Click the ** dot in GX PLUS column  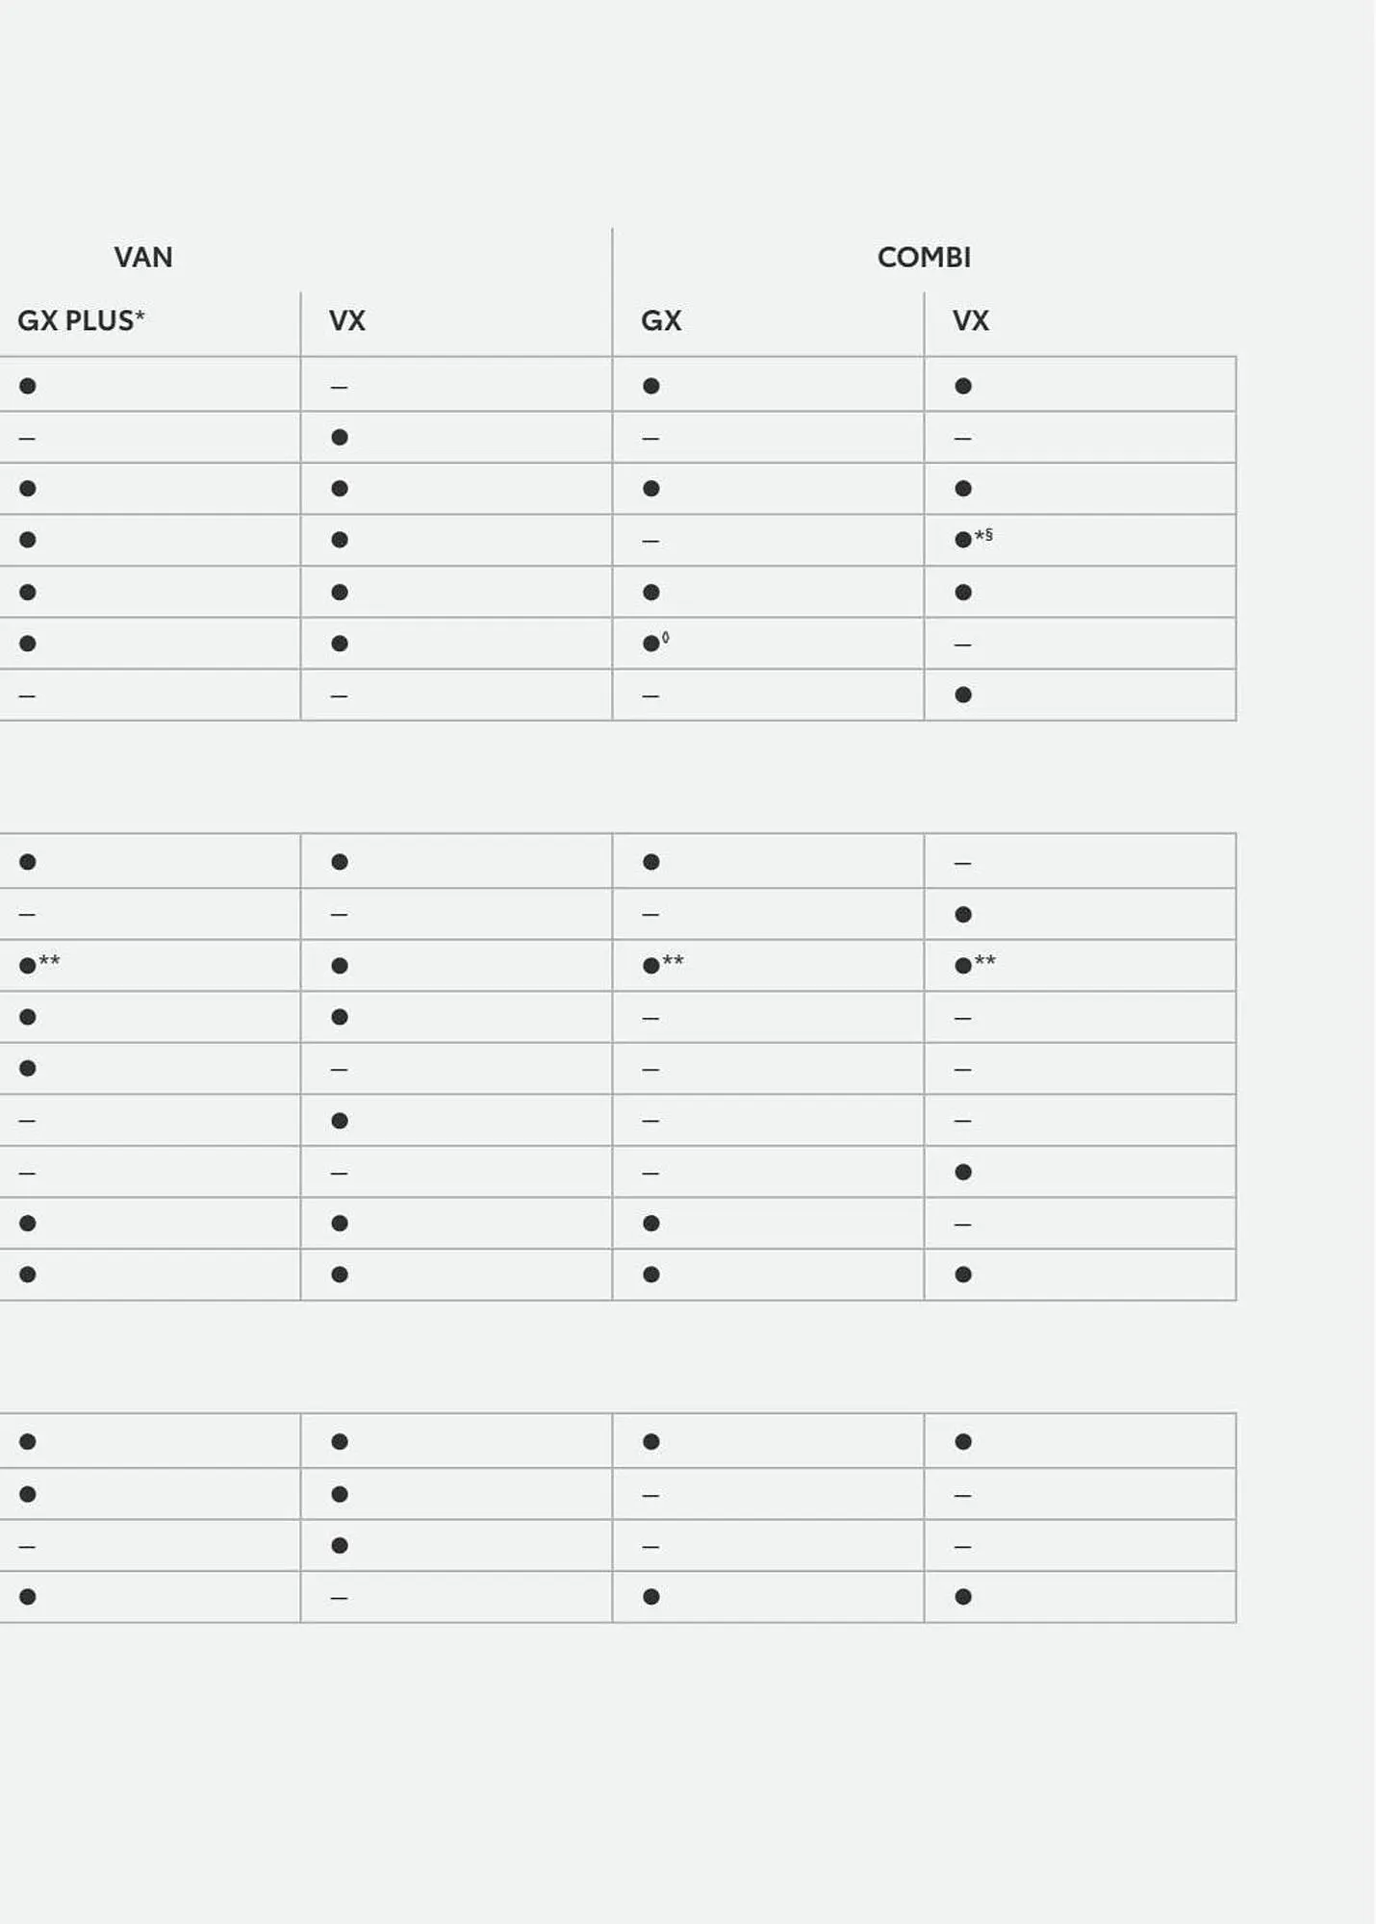coord(28,966)
